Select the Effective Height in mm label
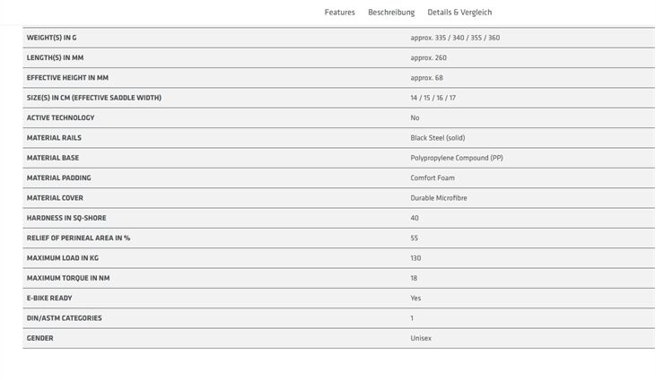The image size is (655, 381). [67, 78]
